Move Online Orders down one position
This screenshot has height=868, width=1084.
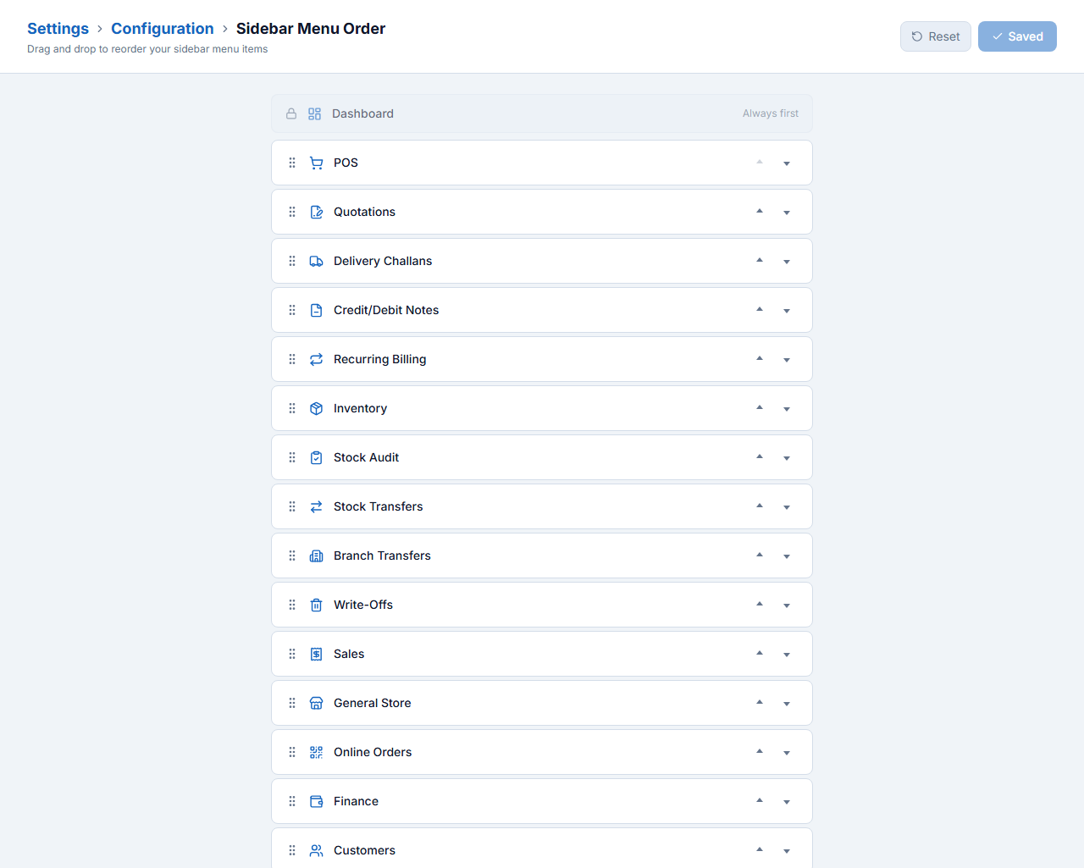click(x=787, y=753)
